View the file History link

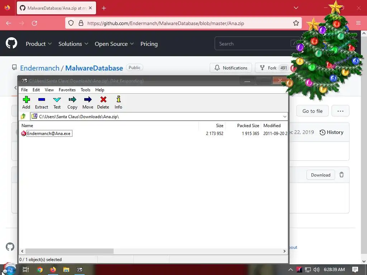332,132
